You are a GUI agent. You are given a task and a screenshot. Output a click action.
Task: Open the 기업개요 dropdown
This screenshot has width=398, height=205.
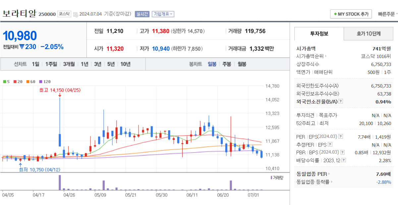coord(163,14)
